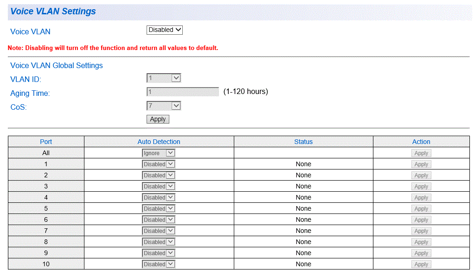This screenshot has height=276, width=475.
Task: Click the Auto Detection column header
Action: 159,142
